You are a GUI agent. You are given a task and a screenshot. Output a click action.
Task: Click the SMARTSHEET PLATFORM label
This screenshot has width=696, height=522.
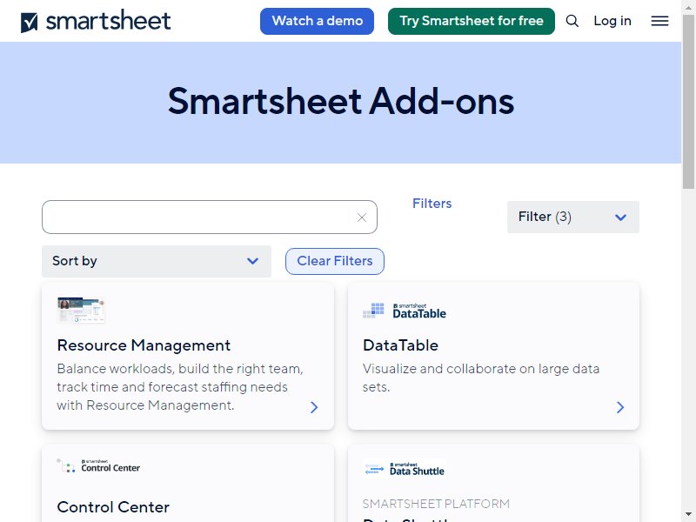(x=436, y=504)
